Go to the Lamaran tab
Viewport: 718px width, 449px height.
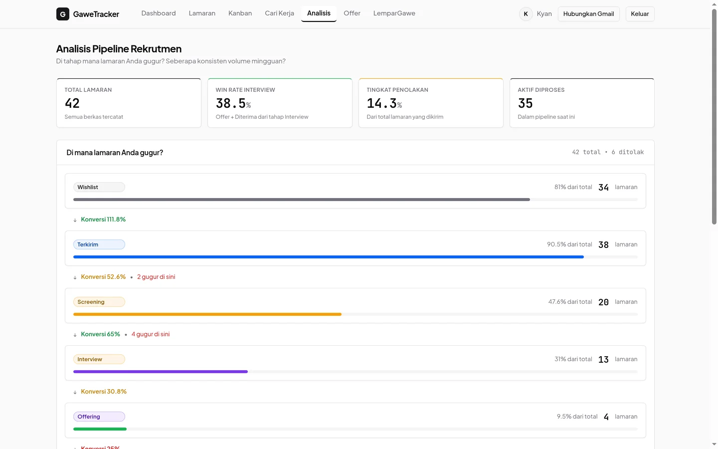(202, 13)
